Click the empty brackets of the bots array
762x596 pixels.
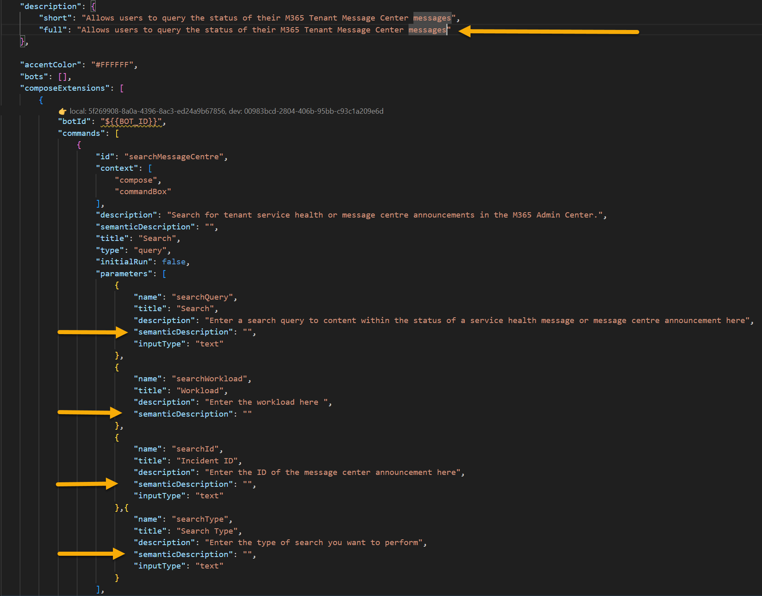click(x=63, y=77)
